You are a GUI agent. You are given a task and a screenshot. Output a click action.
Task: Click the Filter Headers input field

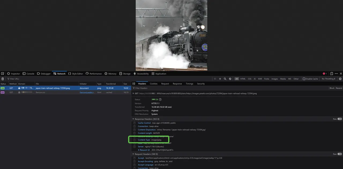(230, 88)
